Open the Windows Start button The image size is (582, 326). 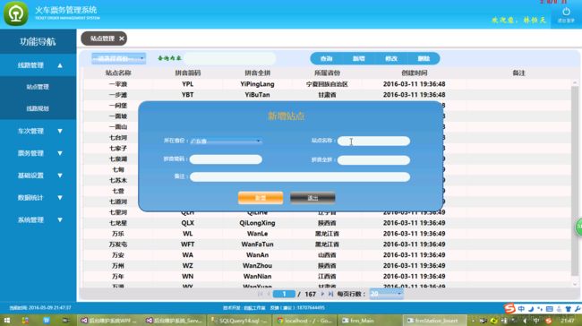(x=6, y=320)
